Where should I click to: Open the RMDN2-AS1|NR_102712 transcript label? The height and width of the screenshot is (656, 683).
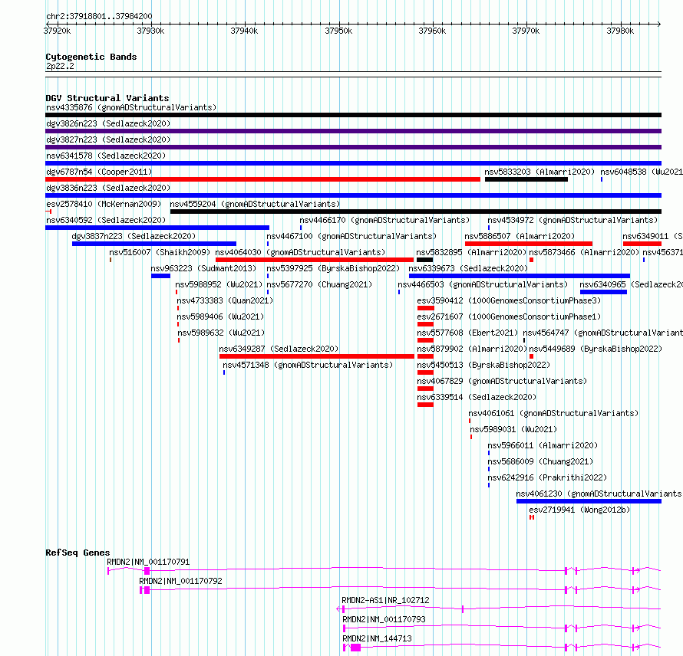tap(385, 600)
